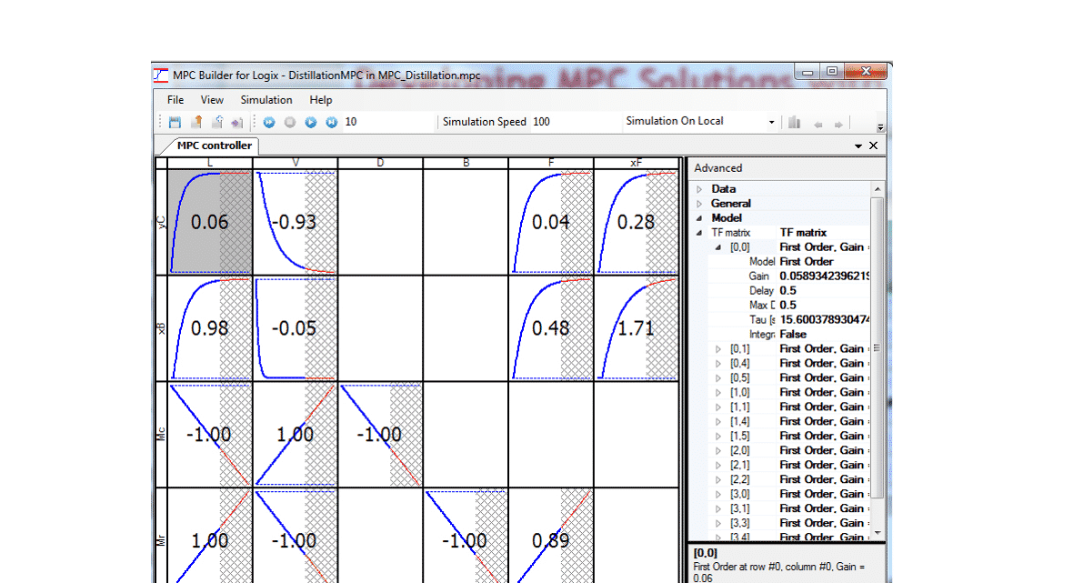Click the fast-forward simulation button

269,122
